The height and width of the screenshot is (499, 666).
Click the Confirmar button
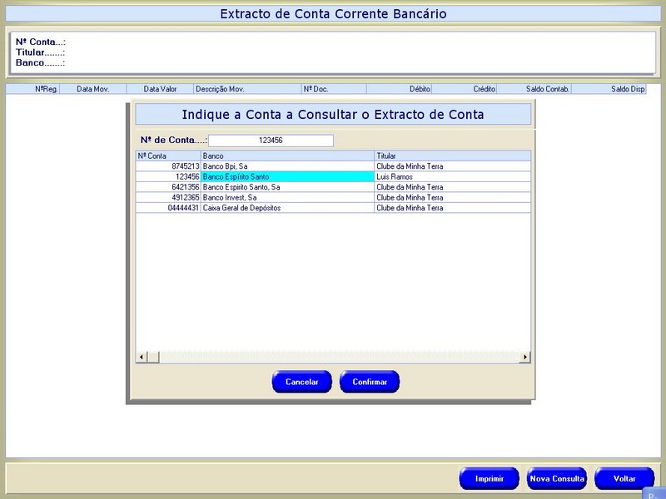370,382
